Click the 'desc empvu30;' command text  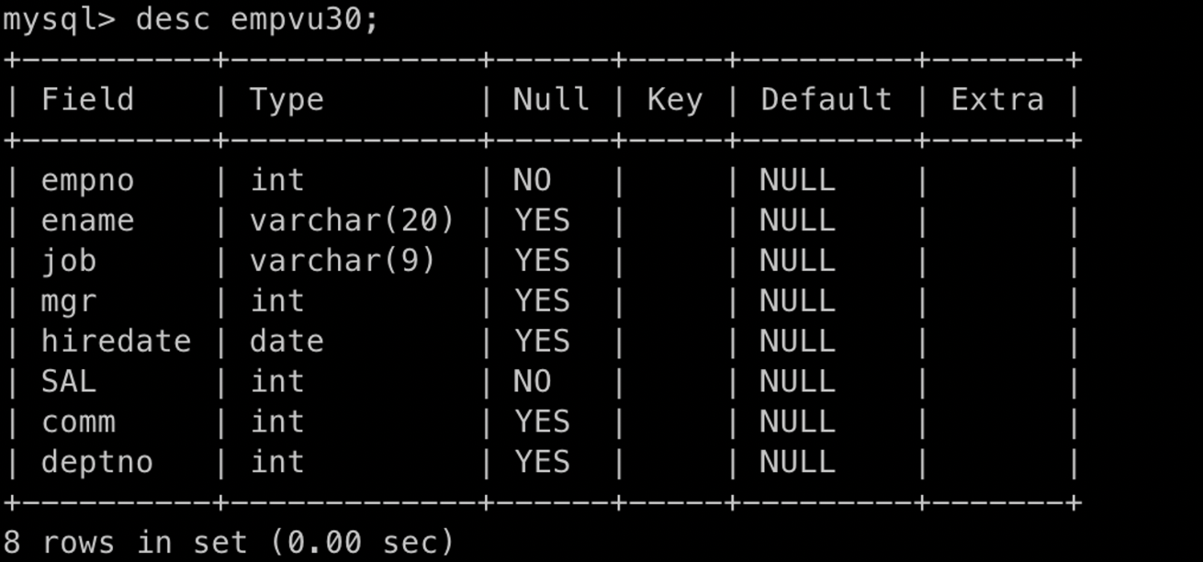[x=257, y=19]
